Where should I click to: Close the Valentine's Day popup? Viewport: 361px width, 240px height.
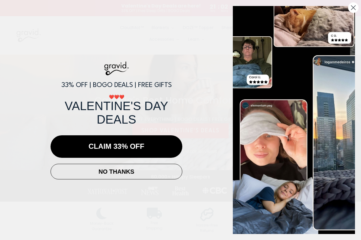pyautogui.click(x=353, y=7)
